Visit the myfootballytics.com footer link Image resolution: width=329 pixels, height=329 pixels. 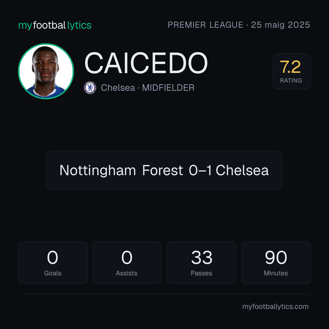click(x=275, y=306)
